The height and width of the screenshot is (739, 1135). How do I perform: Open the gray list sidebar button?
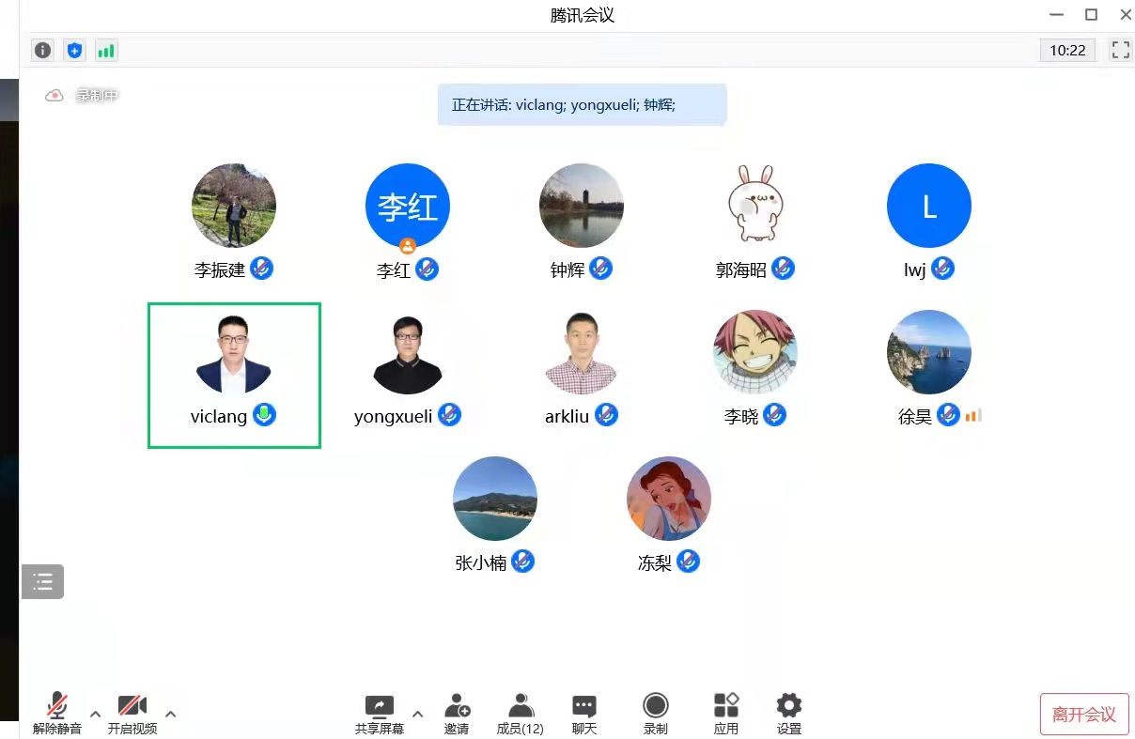click(42, 581)
